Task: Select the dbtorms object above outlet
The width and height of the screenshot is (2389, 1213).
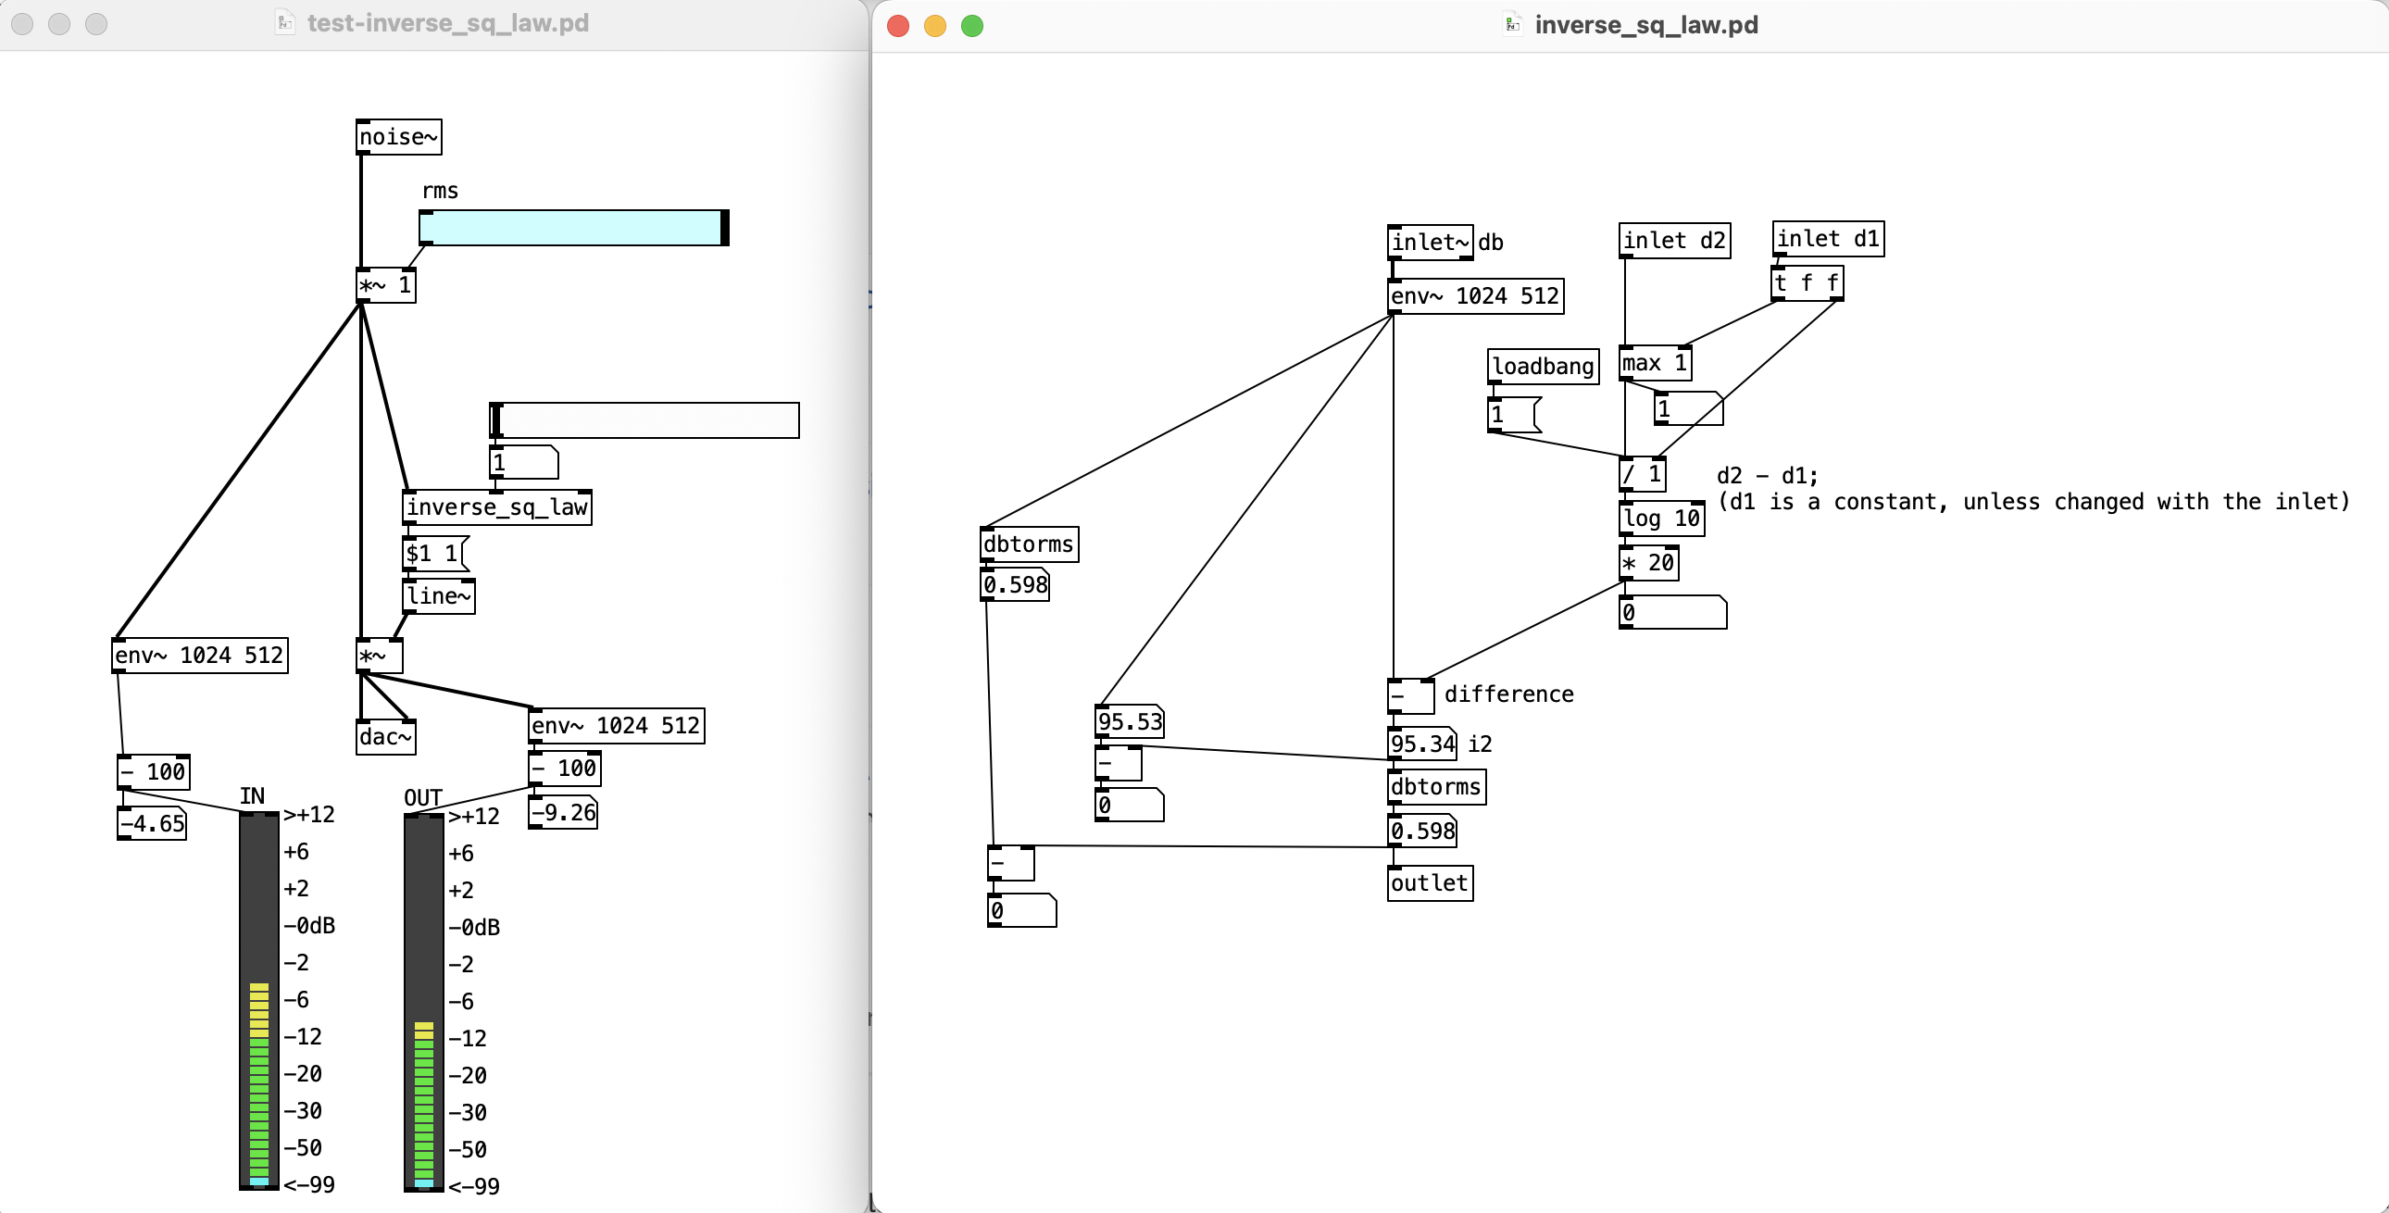Action: [1436, 787]
